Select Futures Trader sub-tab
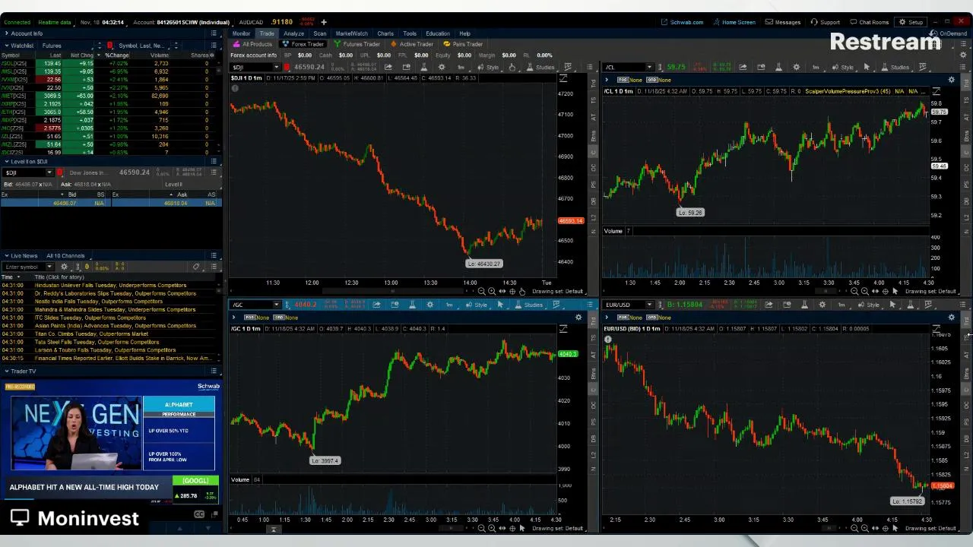Viewport: 973px width, 547px height. (x=357, y=44)
